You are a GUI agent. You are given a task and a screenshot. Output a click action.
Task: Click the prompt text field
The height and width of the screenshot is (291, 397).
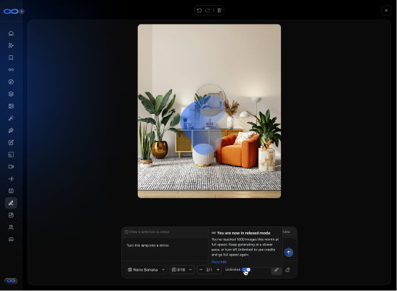pyautogui.click(x=165, y=250)
